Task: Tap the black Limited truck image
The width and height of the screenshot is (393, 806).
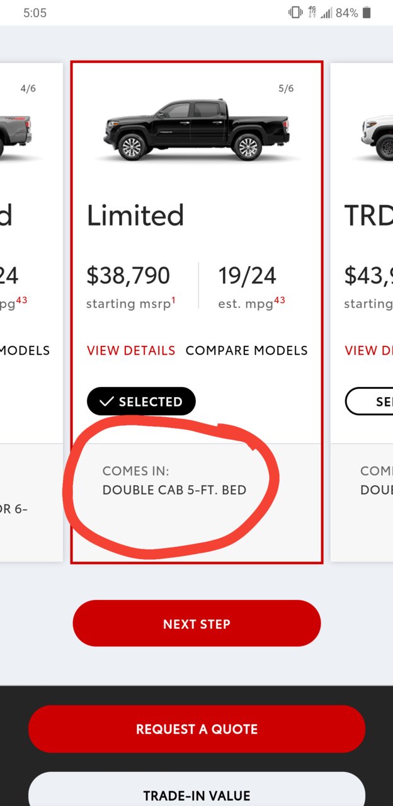Action: tap(196, 129)
